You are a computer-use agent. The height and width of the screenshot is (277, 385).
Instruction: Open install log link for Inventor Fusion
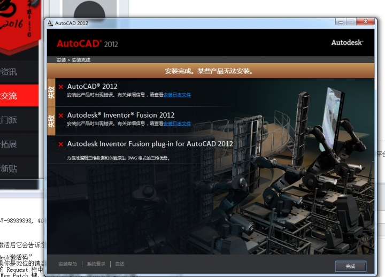pos(177,124)
